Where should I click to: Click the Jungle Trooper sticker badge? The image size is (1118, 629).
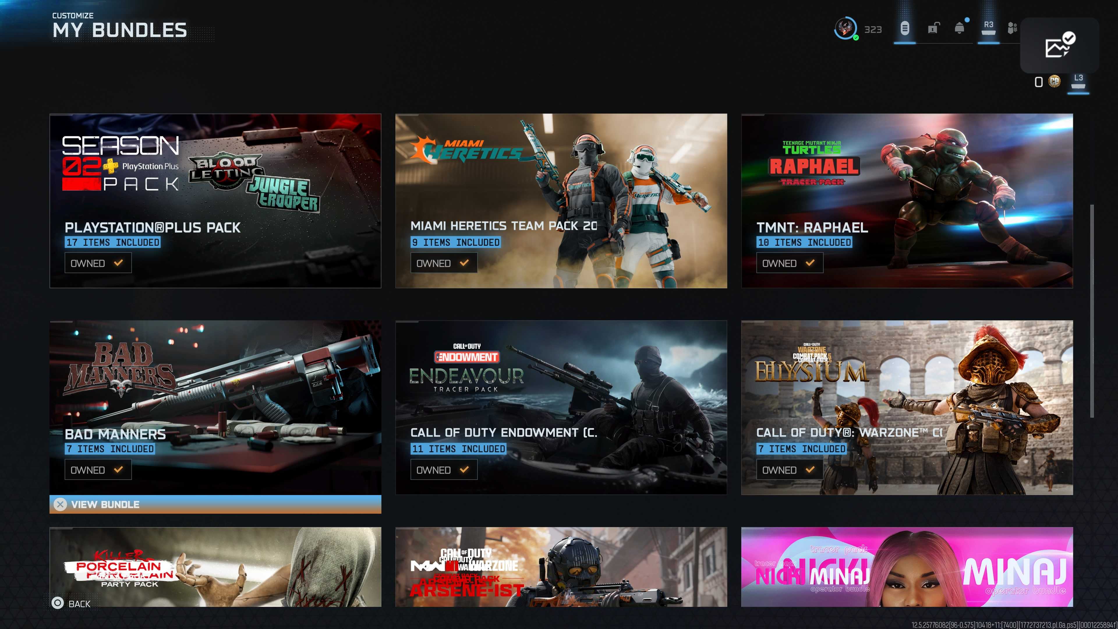(x=283, y=194)
